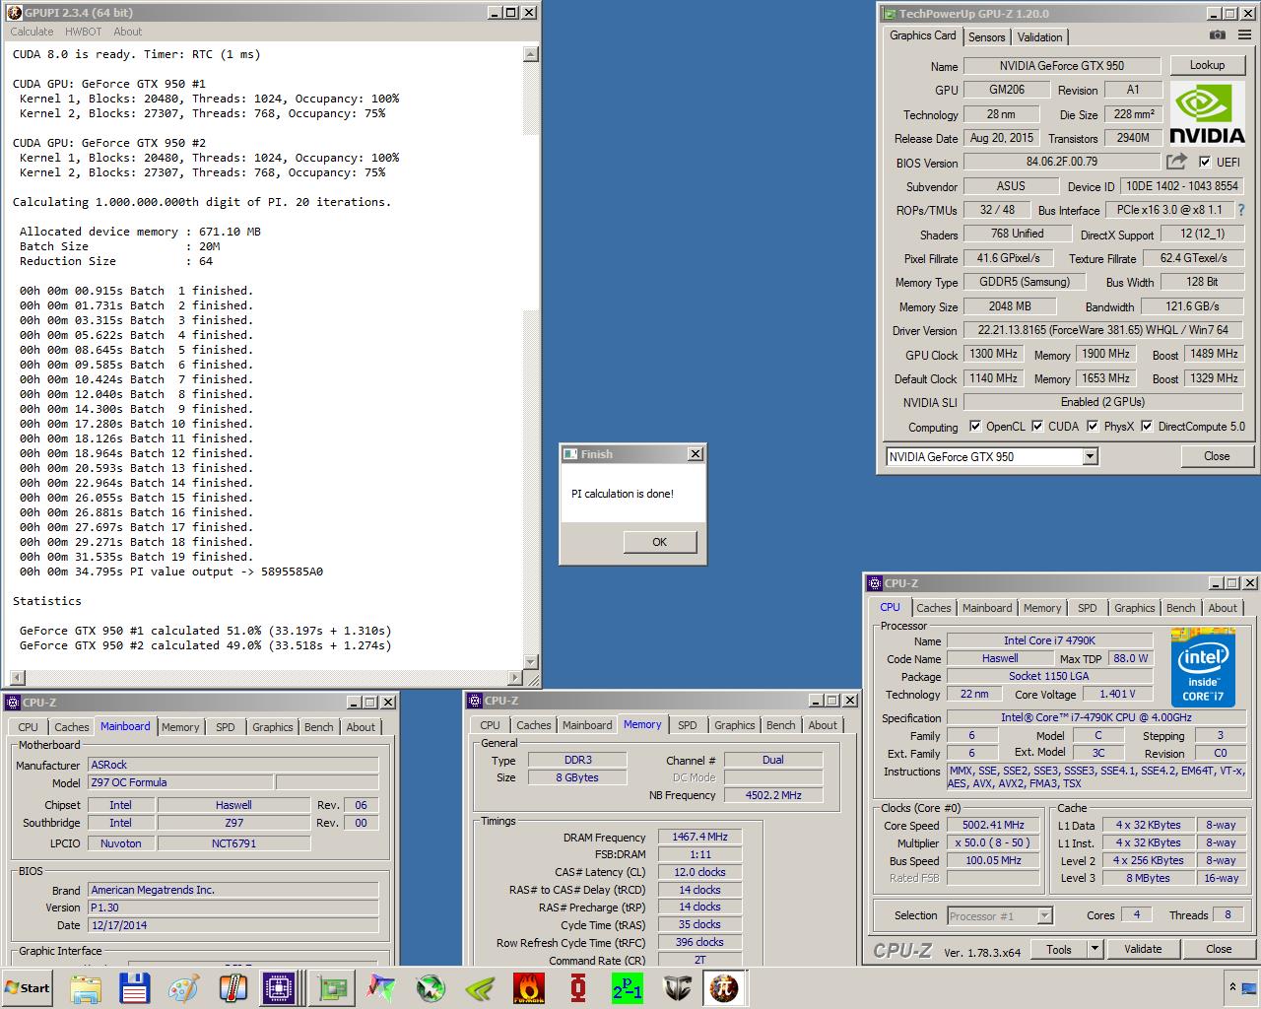Click the gray shield taskbar icon

pyautogui.click(x=677, y=987)
